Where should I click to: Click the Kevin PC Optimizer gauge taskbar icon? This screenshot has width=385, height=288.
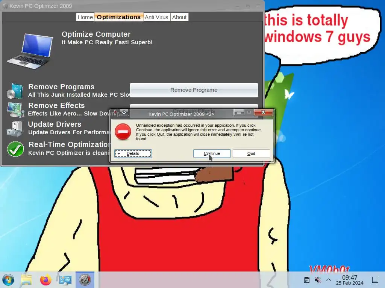85,280
